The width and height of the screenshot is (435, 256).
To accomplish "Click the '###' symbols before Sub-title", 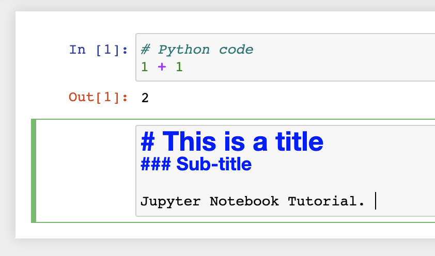I will [156, 164].
